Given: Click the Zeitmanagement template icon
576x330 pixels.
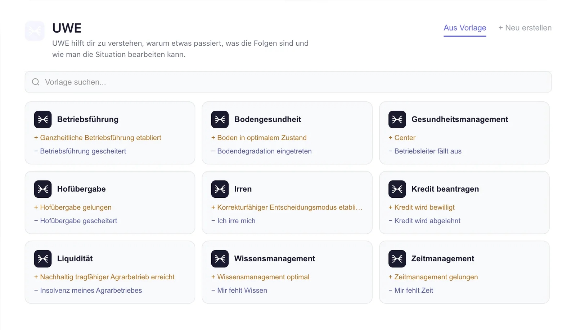Looking at the screenshot, I should pyautogui.click(x=397, y=259).
